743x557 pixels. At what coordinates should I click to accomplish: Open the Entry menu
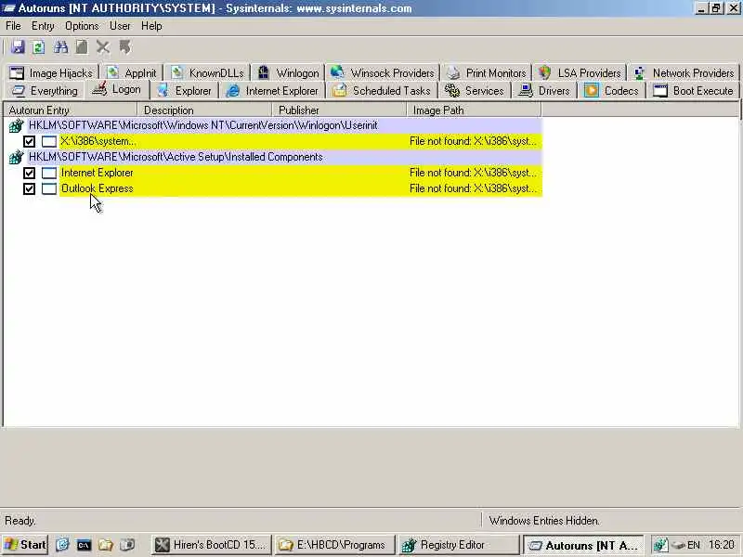click(43, 26)
